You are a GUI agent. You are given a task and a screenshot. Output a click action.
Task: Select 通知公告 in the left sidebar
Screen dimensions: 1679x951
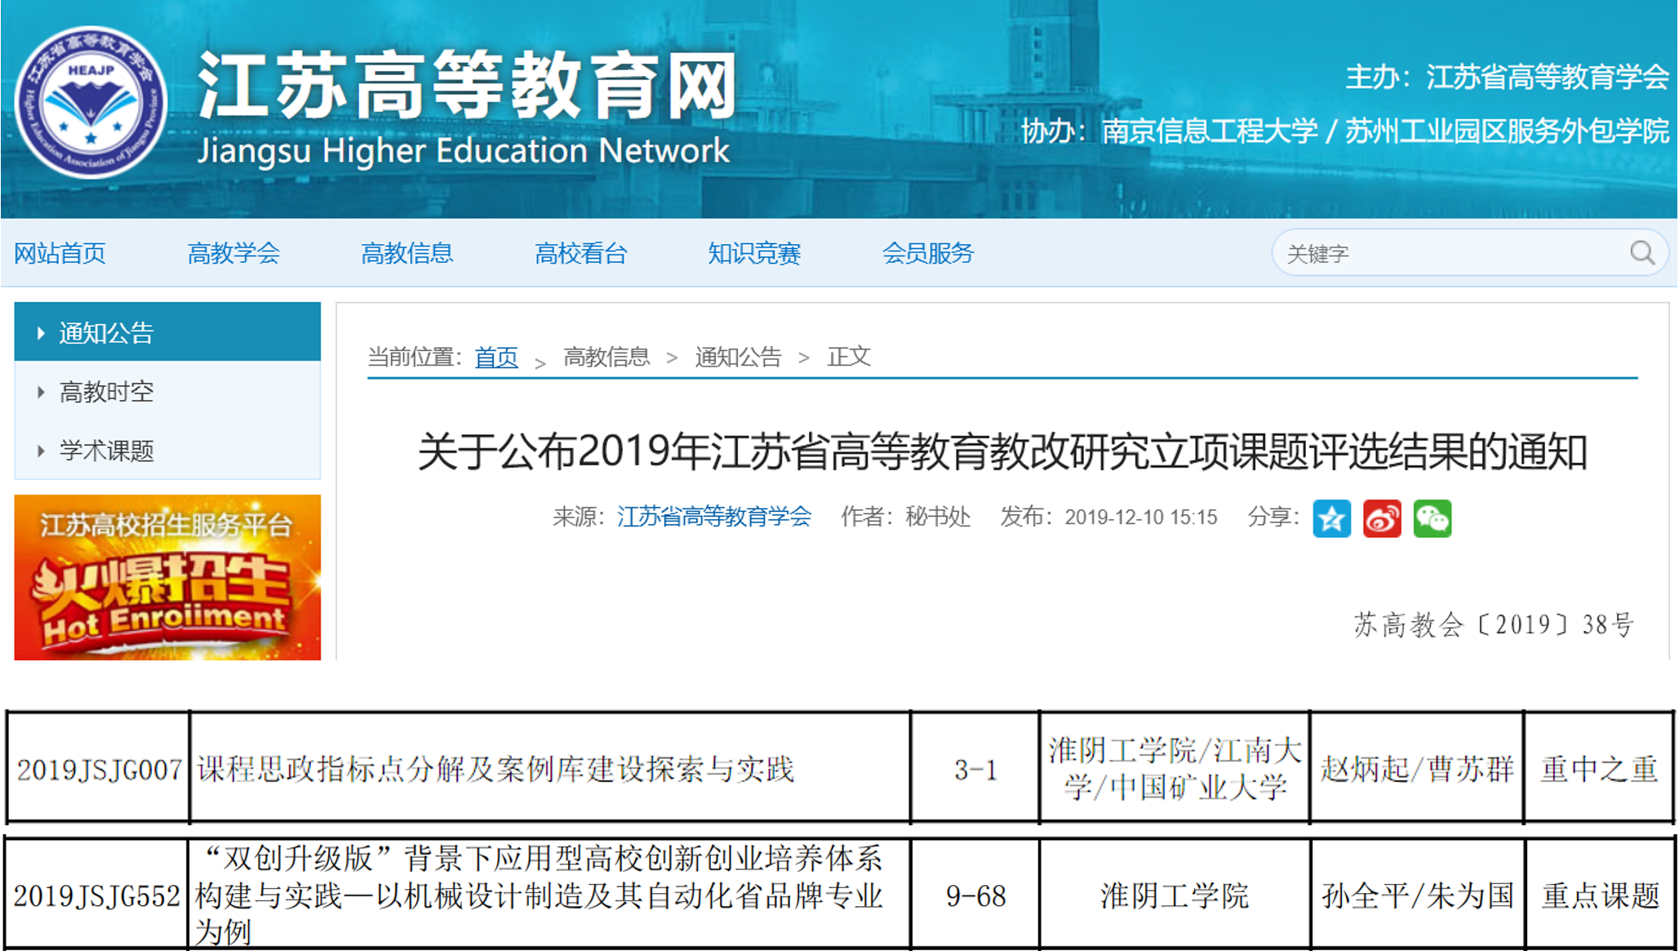pos(106,333)
